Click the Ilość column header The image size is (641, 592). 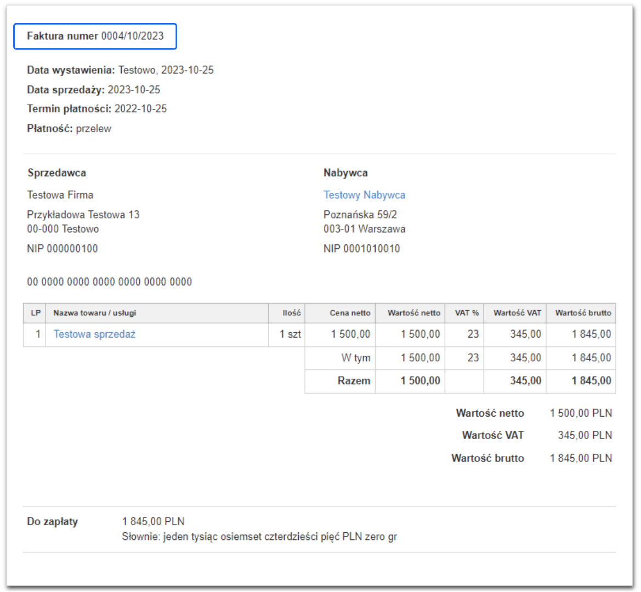coord(291,313)
